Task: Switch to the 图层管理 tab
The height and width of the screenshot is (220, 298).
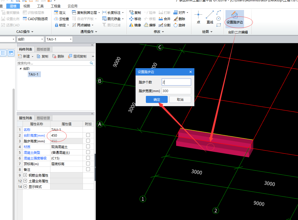Action: pos(43,118)
